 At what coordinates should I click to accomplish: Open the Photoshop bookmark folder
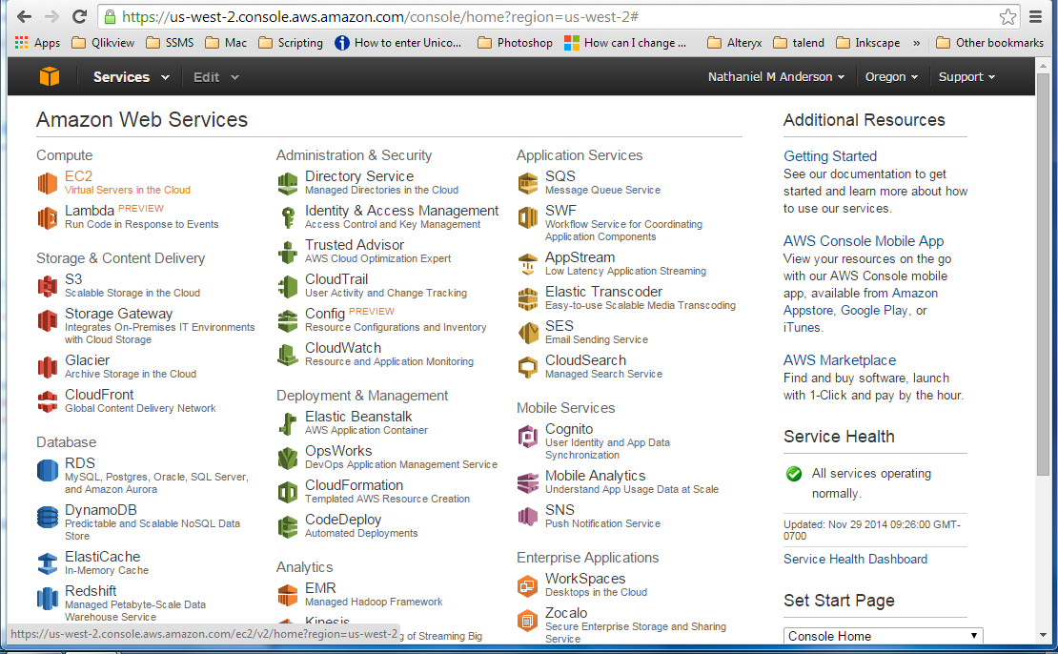516,43
